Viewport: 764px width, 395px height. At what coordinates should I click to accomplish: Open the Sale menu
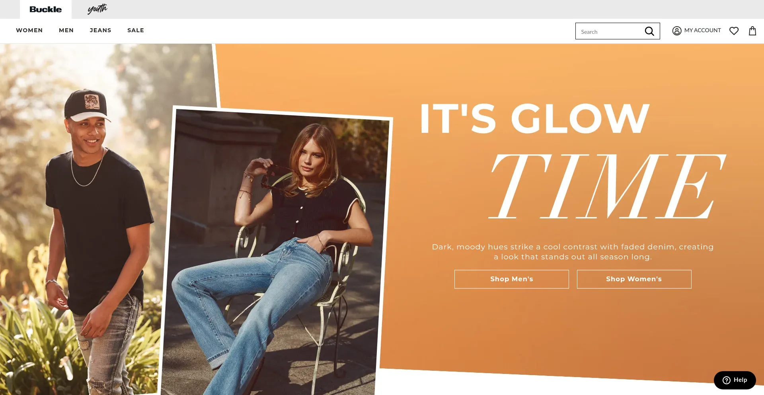pyautogui.click(x=136, y=30)
